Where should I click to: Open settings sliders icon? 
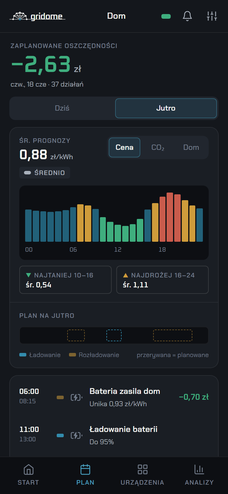(212, 16)
